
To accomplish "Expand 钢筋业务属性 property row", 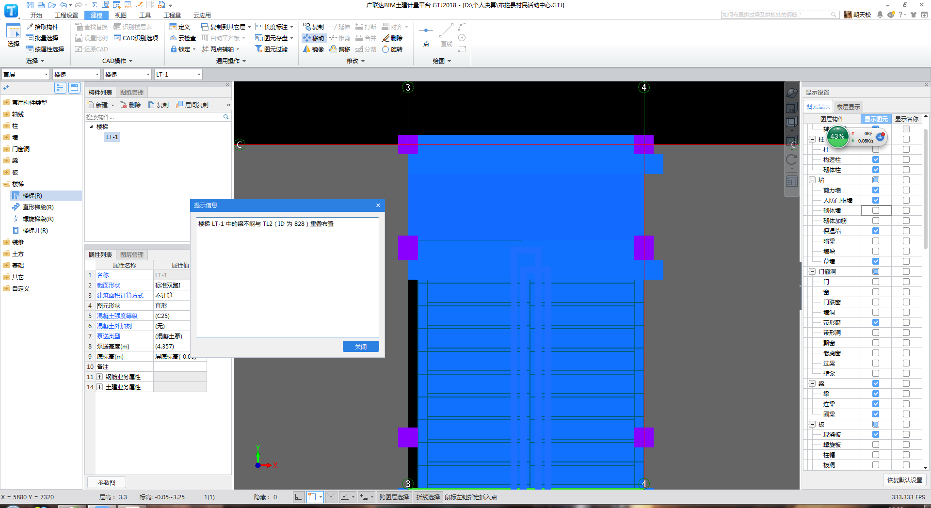I will (x=99, y=377).
